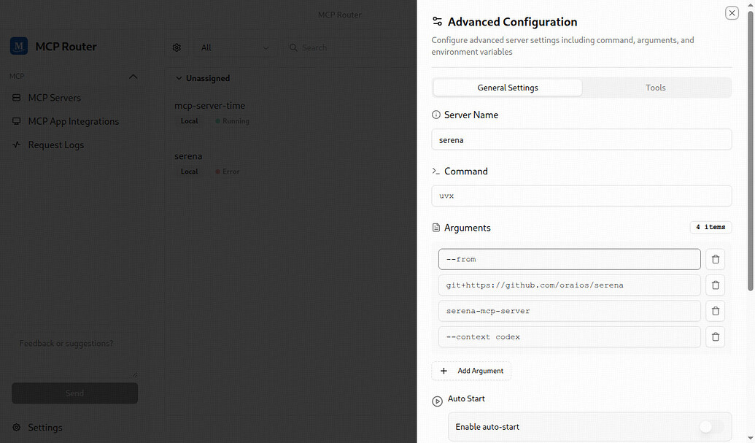Delete the --from argument
This screenshot has height=443, width=755.
[x=715, y=259]
